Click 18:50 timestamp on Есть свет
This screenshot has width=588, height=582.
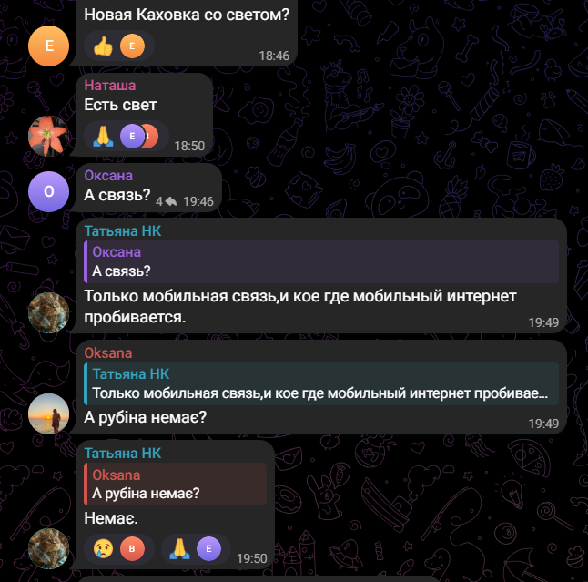click(189, 146)
